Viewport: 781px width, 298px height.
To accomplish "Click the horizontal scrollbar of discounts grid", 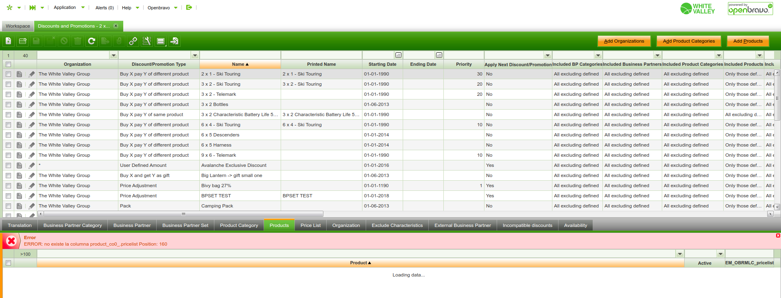I will click(x=183, y=214).
